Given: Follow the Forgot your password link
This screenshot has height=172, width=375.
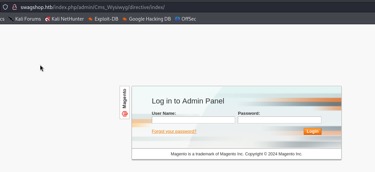Looking at the screenshot, I should (174, 131).
